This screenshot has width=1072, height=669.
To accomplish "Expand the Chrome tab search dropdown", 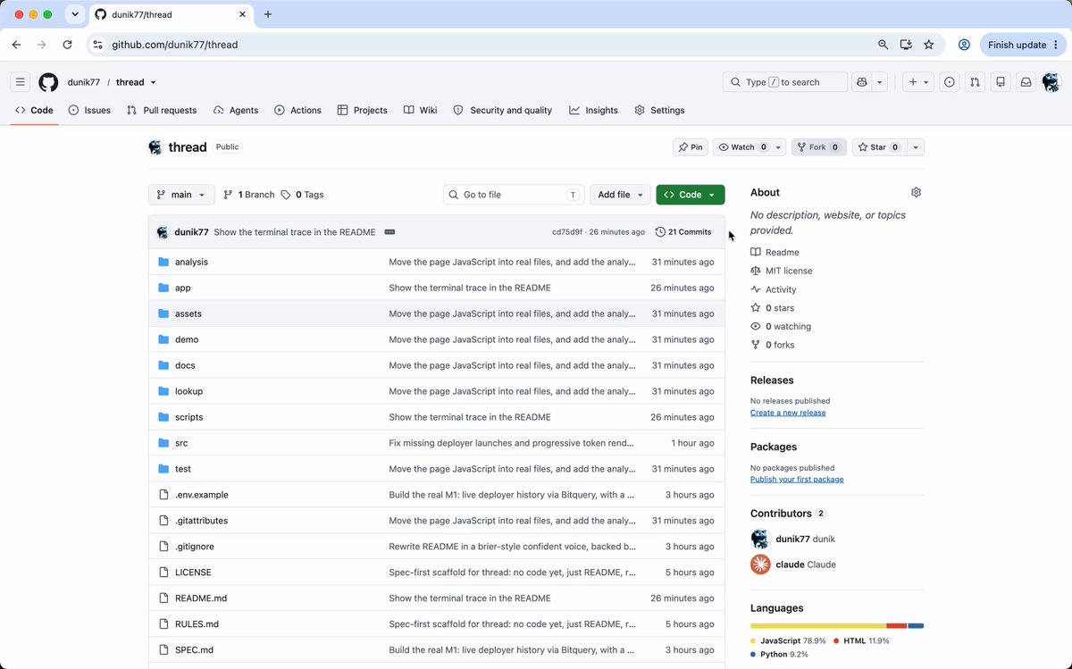I will (76, 14).
